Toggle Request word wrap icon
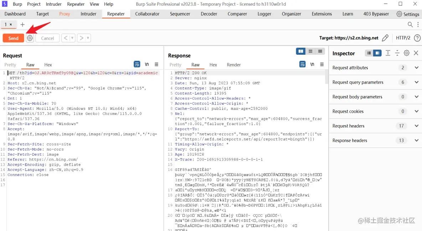 (x=137, y=64)
